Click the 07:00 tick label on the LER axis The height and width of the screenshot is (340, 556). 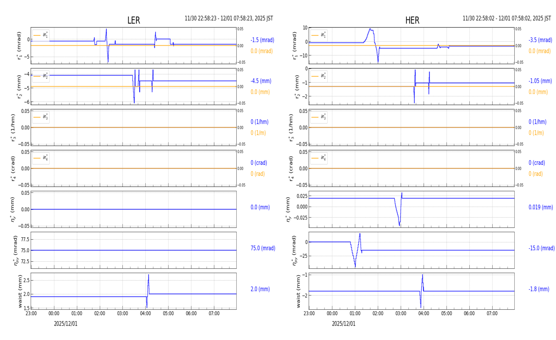(x=214, y=314)
